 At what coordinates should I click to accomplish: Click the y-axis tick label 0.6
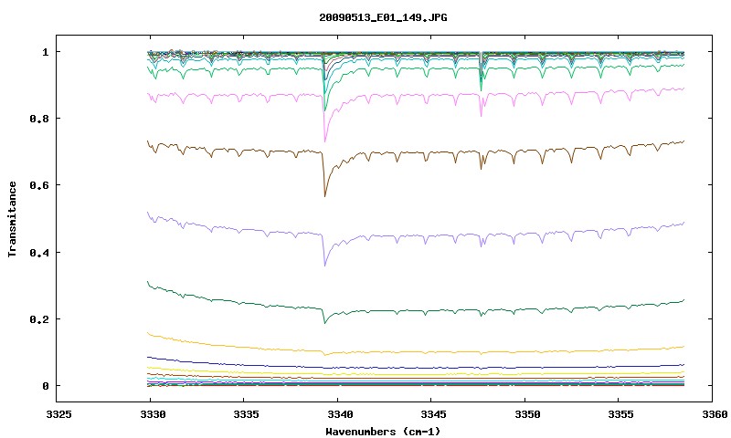pyautogui.click(x=39, y=185)
